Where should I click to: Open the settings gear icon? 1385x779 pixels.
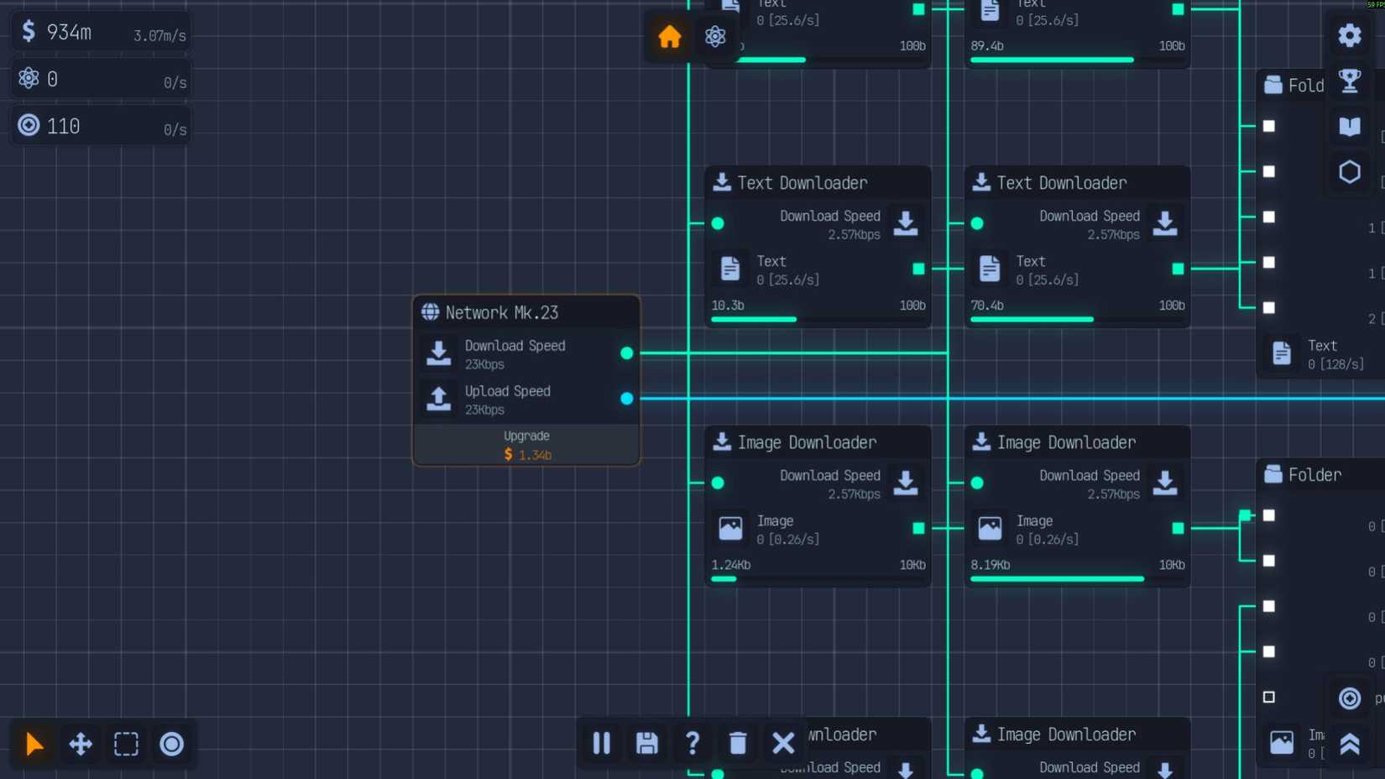tap(1349, 35)
